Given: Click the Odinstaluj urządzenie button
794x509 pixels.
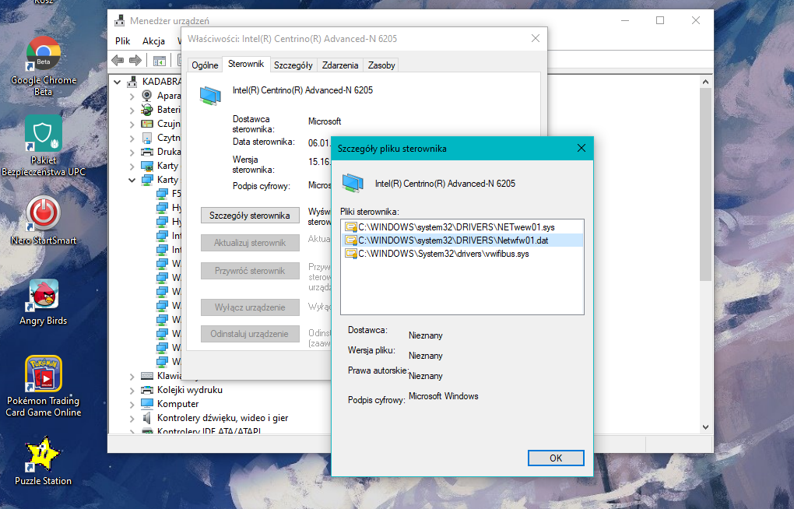Looking at the screenshot, I should (x=250, y=334).
